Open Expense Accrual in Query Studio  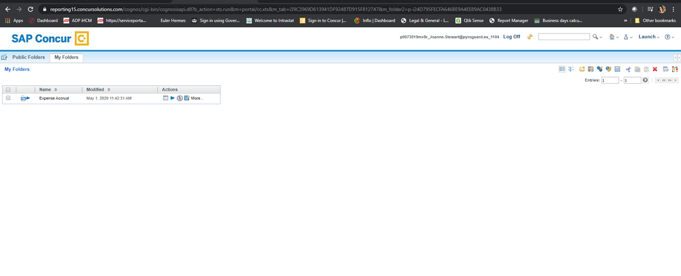tap(179, 98)
